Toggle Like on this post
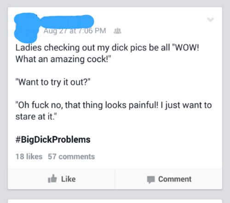Viewport: 230px width, 203px height. pos(61,179)
